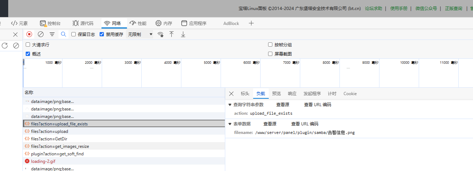Open the 响应 request tab

[292, 94]
